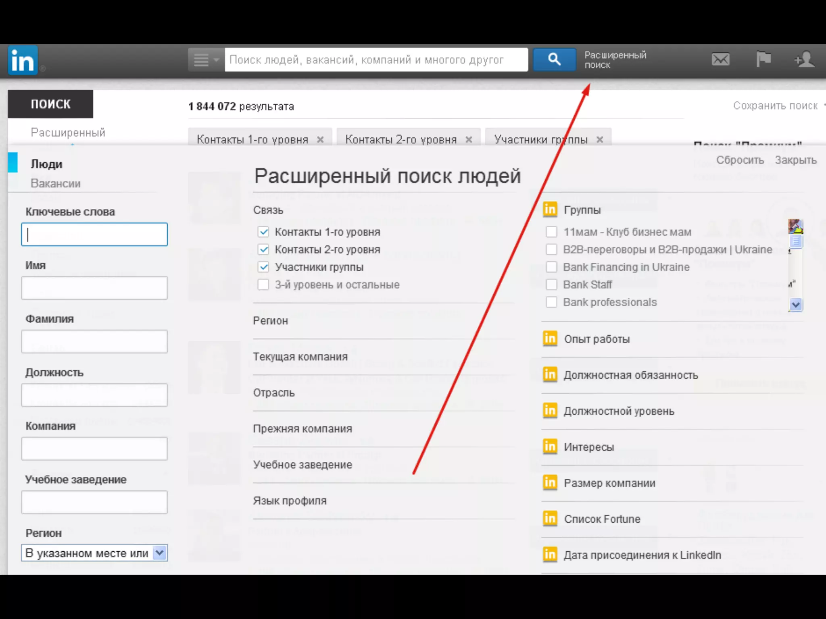The image size is (826, 619).
Task: Click the Закрыть link
Action: pos(795,160)
